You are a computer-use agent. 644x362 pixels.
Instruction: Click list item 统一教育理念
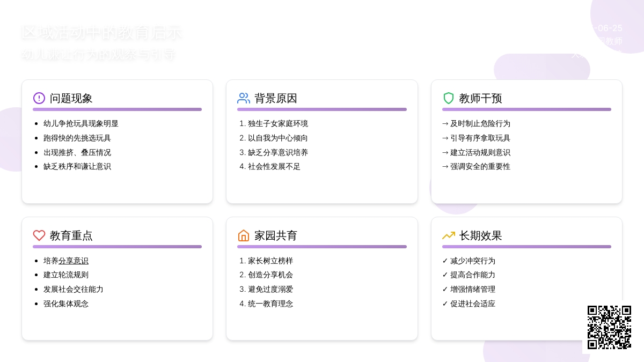(270, 304)
